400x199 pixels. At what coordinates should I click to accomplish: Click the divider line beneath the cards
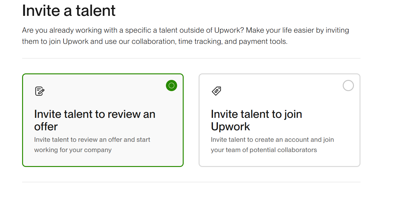coord(191,182)
